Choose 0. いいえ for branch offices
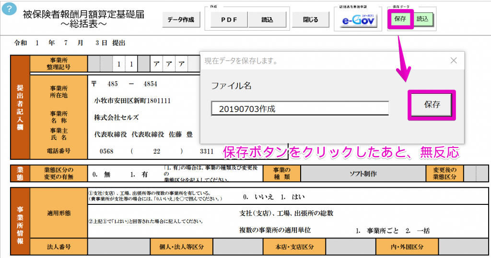The image size is (491, 258). tap(258, 197)
